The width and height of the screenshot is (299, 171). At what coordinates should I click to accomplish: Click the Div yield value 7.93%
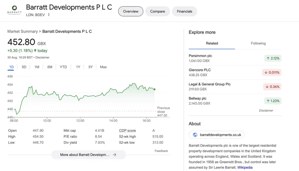100,142
